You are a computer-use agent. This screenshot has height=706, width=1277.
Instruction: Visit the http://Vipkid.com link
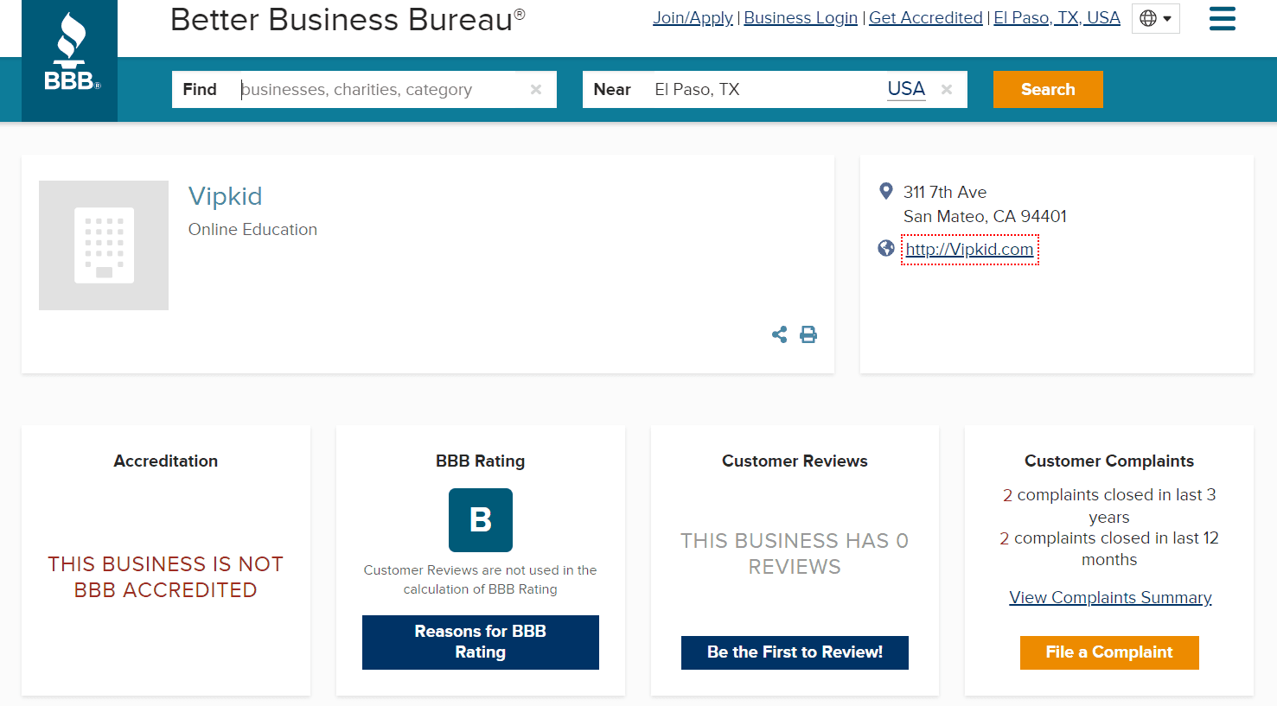point(969,250)
